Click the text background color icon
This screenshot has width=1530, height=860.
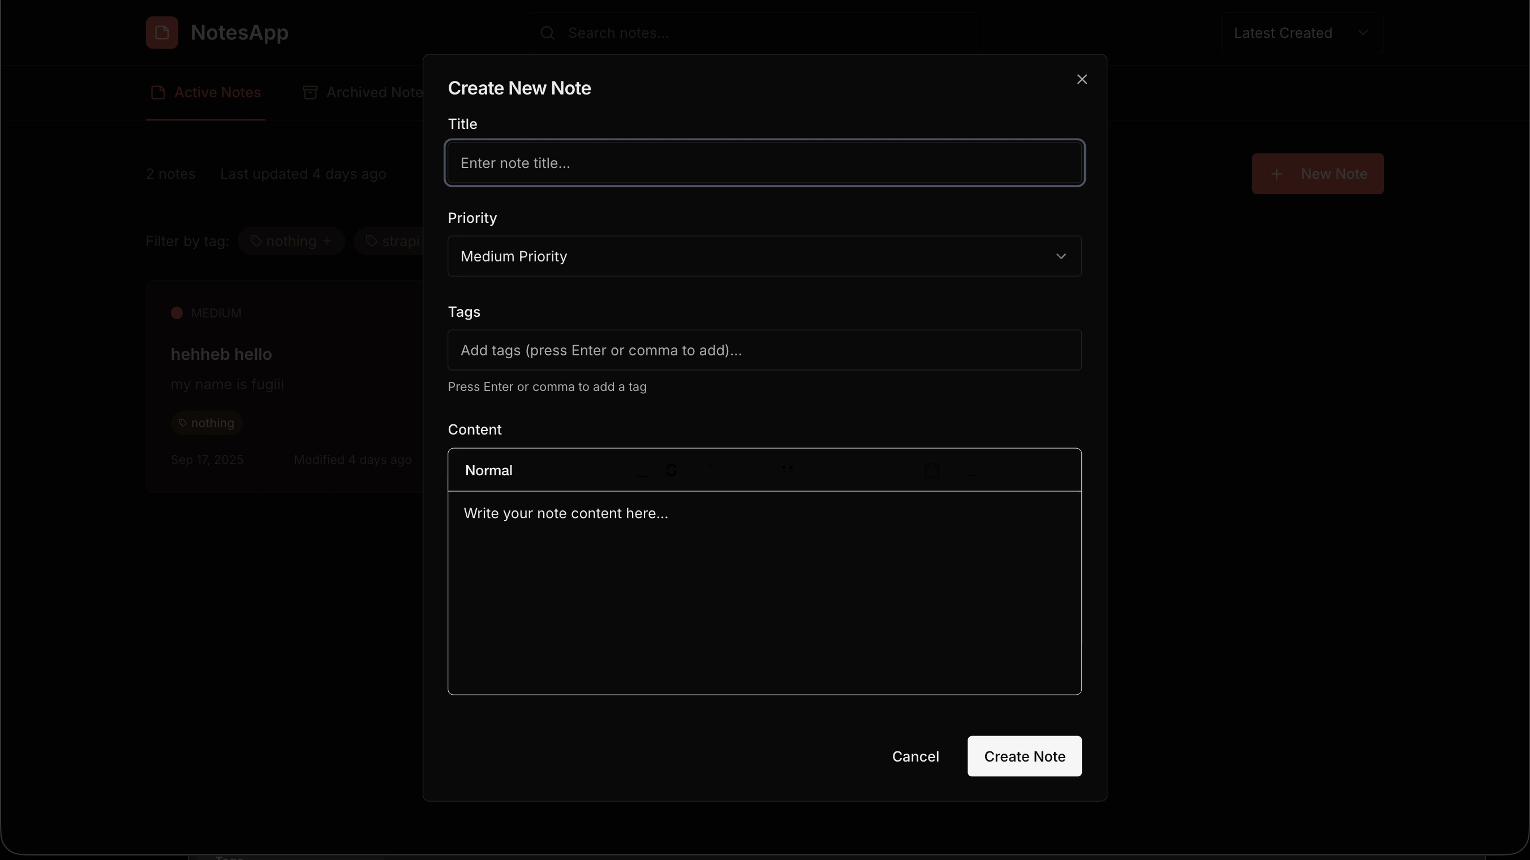tap(931, 470)
